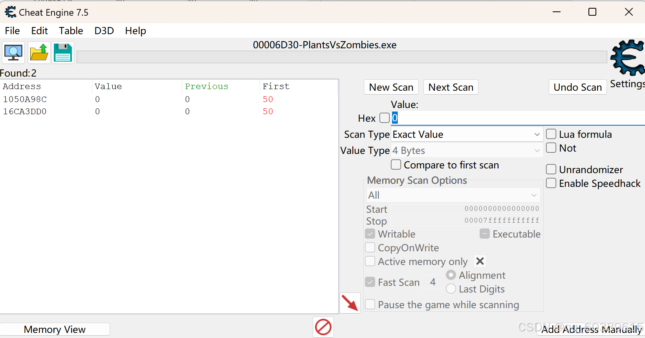Click First value 50 in row 1050A98C
The height and width of the screenshot is (338, 645).
268,99
